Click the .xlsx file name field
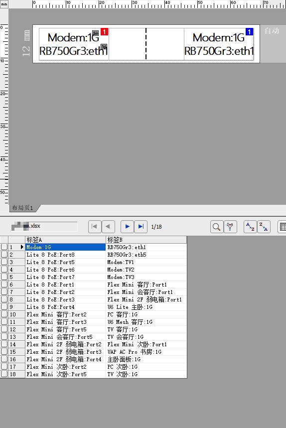Image resolution: width=286 pixels, height=428 pixels. point(44,226)
